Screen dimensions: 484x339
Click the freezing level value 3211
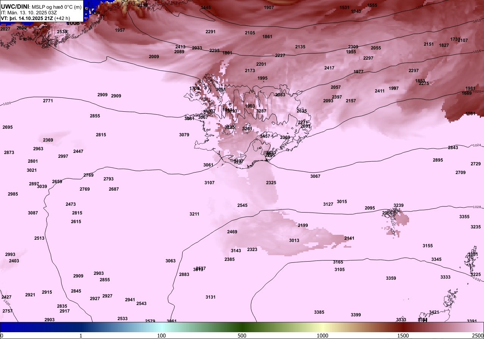194,214
